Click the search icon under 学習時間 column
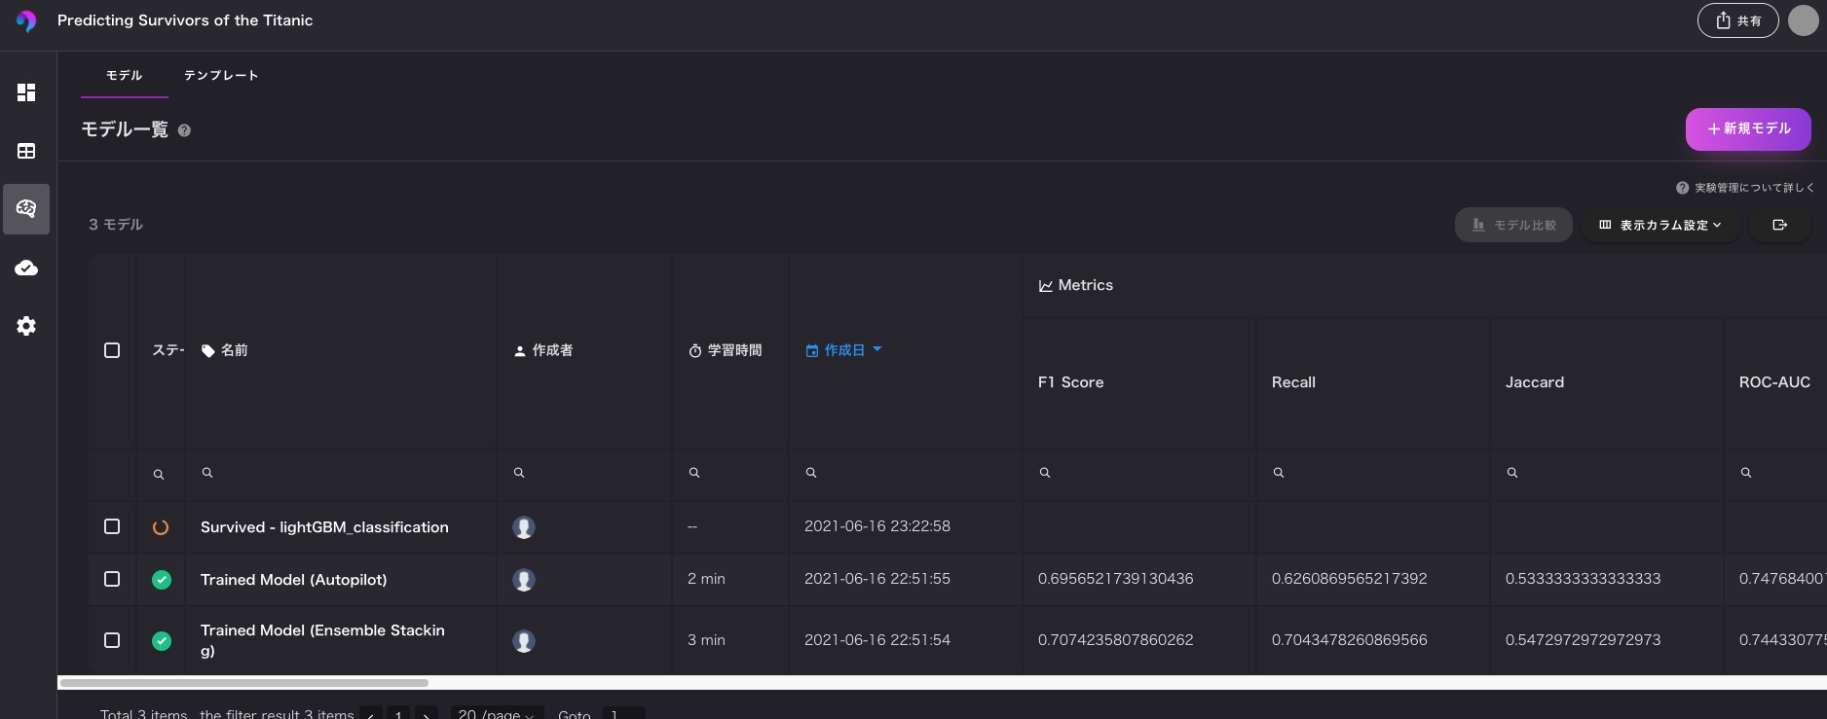The width and height of the screenshot is (1827, 719). pyautogui.click(x=694, y=473)
